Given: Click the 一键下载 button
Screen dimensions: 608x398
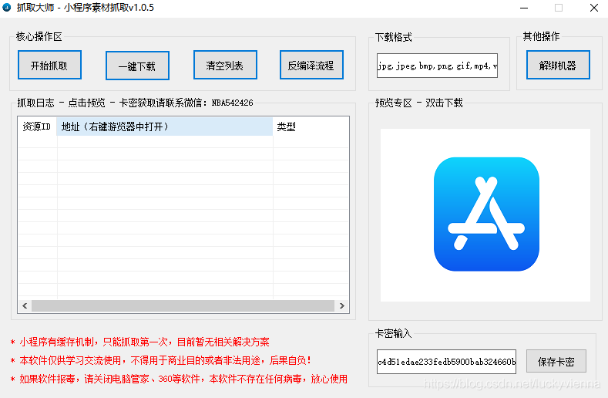Looking at the screenshot, I should coord(137,66).
